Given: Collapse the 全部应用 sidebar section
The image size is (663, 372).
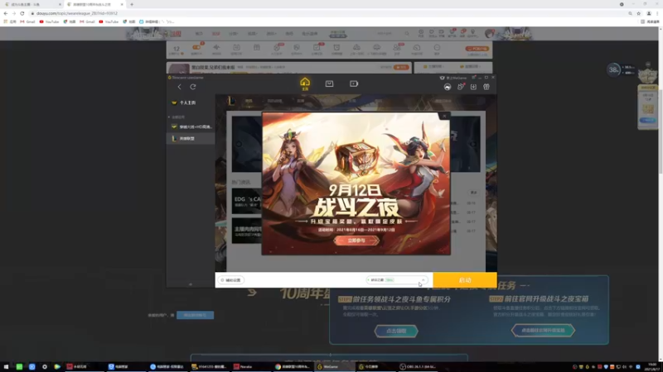Looking at the screenshot, I should pos(177,117).
